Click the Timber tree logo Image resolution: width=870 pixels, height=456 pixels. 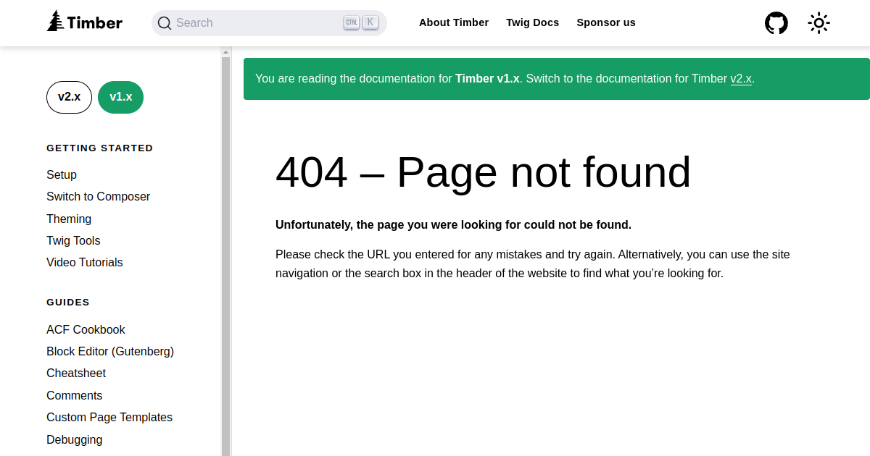[85, 22]
